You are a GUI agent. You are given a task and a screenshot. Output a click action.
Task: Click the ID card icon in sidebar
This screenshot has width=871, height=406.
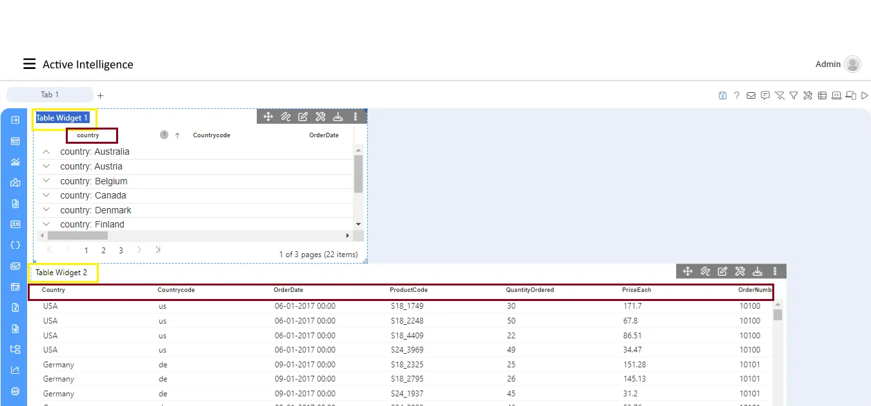15,224
